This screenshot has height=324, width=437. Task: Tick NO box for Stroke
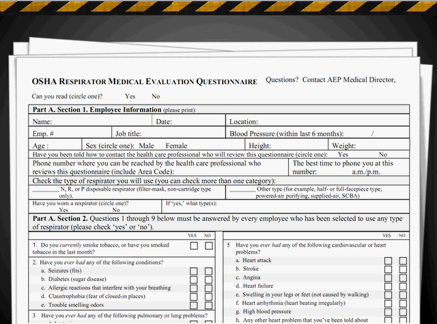[403, 269]
